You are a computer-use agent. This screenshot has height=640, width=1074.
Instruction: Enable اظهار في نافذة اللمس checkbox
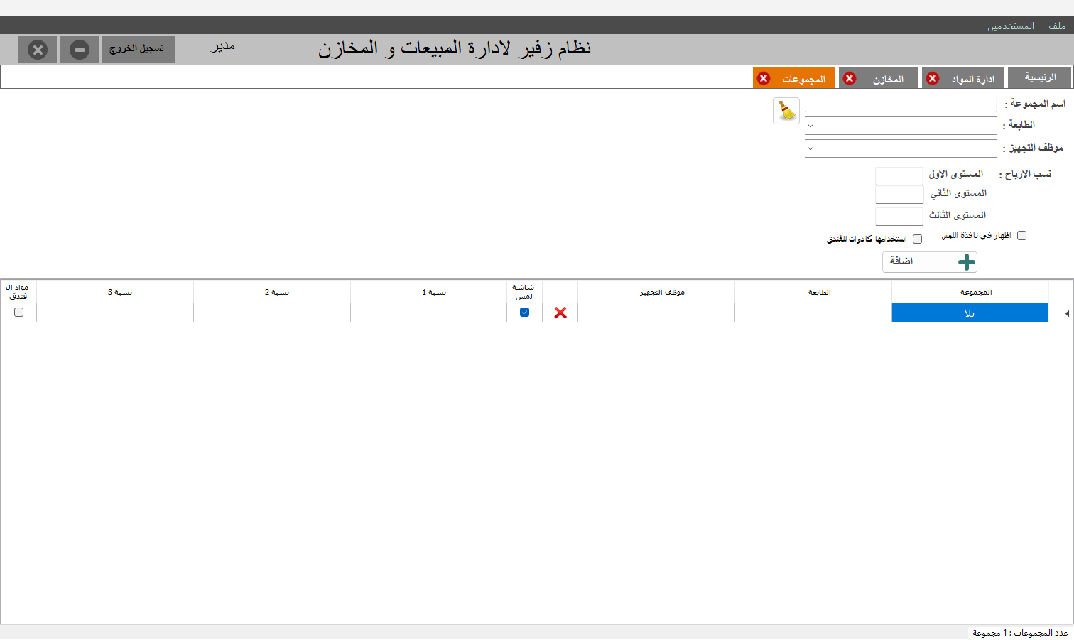click(x=1021, y=236)
